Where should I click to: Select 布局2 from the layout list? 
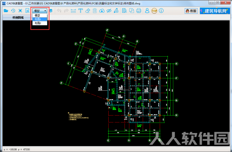pyautogui.click(x=40, y=23)
